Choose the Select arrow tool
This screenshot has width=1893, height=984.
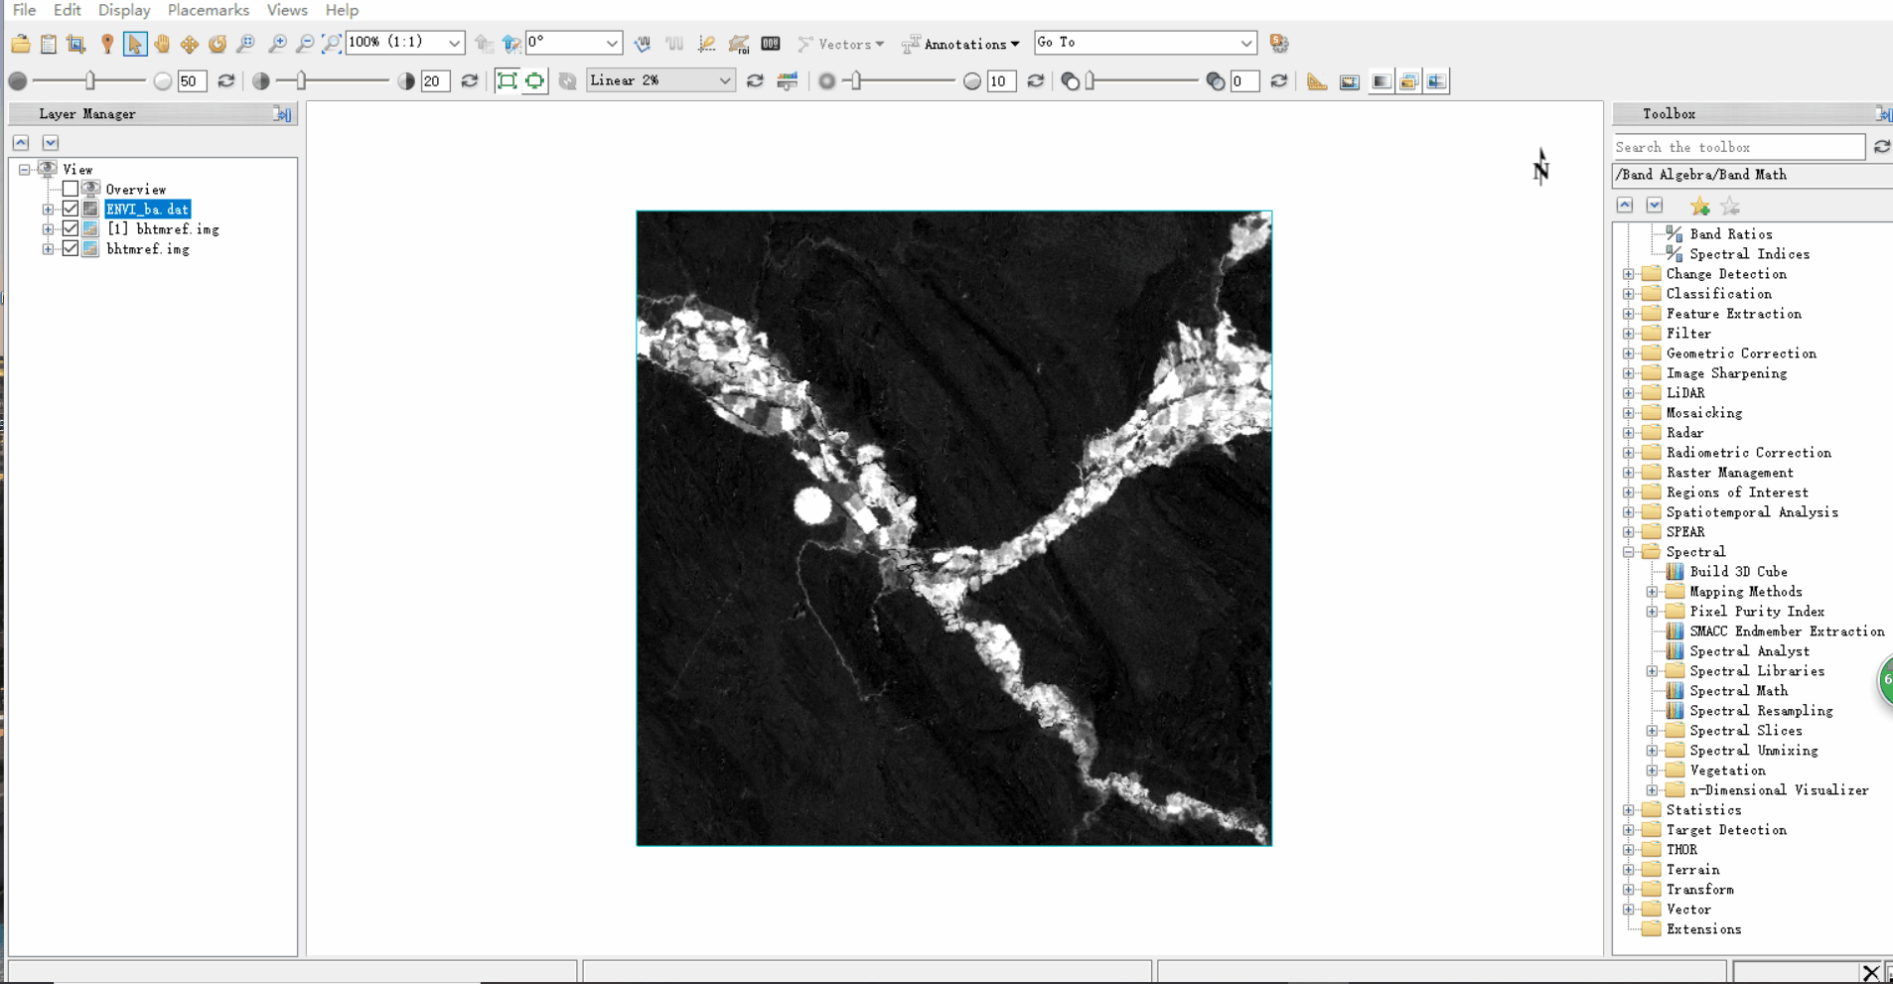pos(135,44)
